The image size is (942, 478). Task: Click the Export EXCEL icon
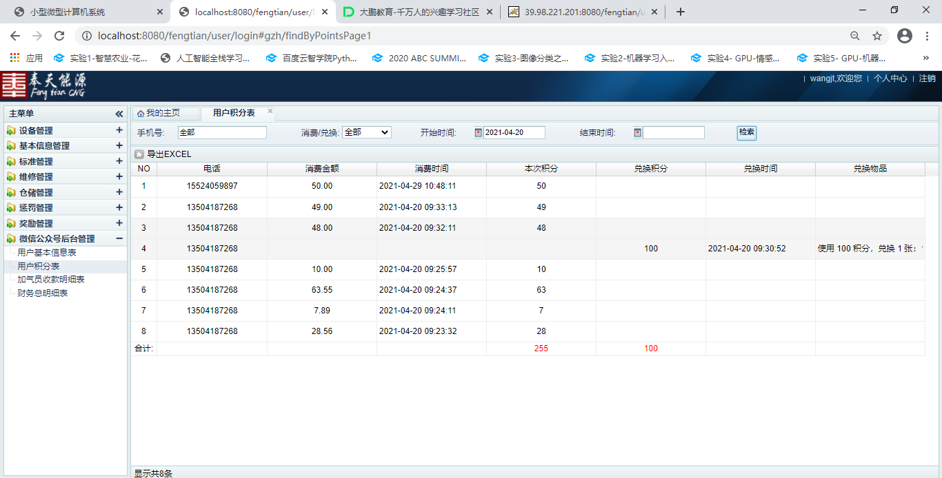click(139, 154)
